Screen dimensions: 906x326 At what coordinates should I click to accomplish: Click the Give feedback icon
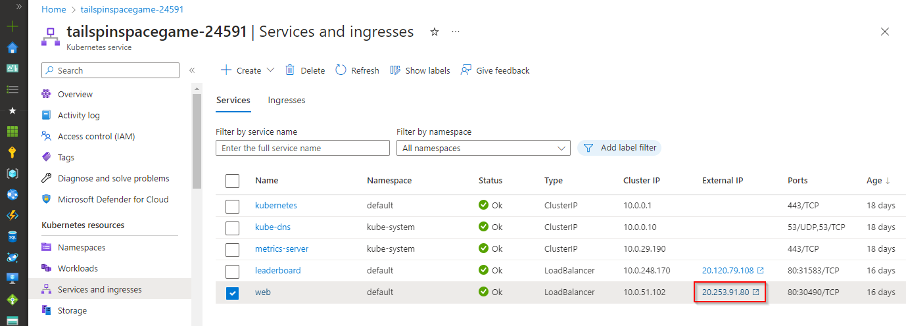466,70
